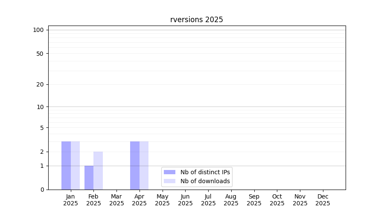This screenshot has width=384, height=213.
Task: Select the 'Nb of distinct IPs' legend label
Action: pyautogui.click(x=205, y=172)
